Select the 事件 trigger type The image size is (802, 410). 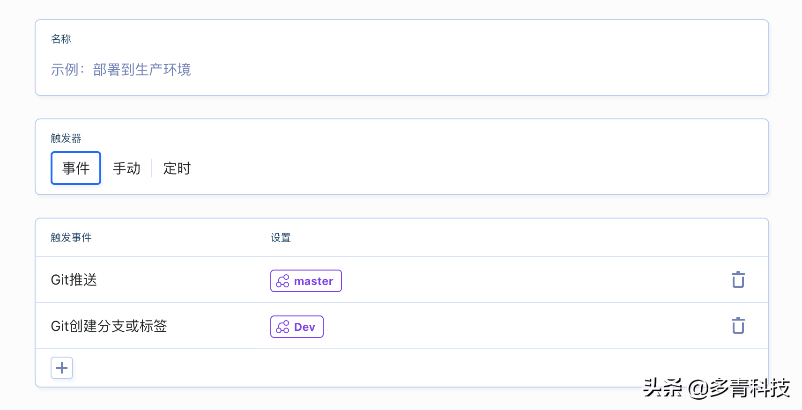point(76,168)
